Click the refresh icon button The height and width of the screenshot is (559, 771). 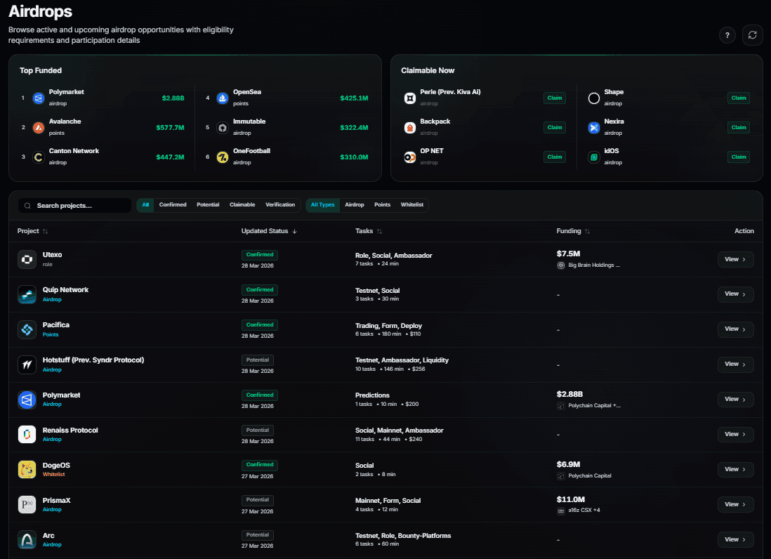pyautogui.click(x=752, y=35)
